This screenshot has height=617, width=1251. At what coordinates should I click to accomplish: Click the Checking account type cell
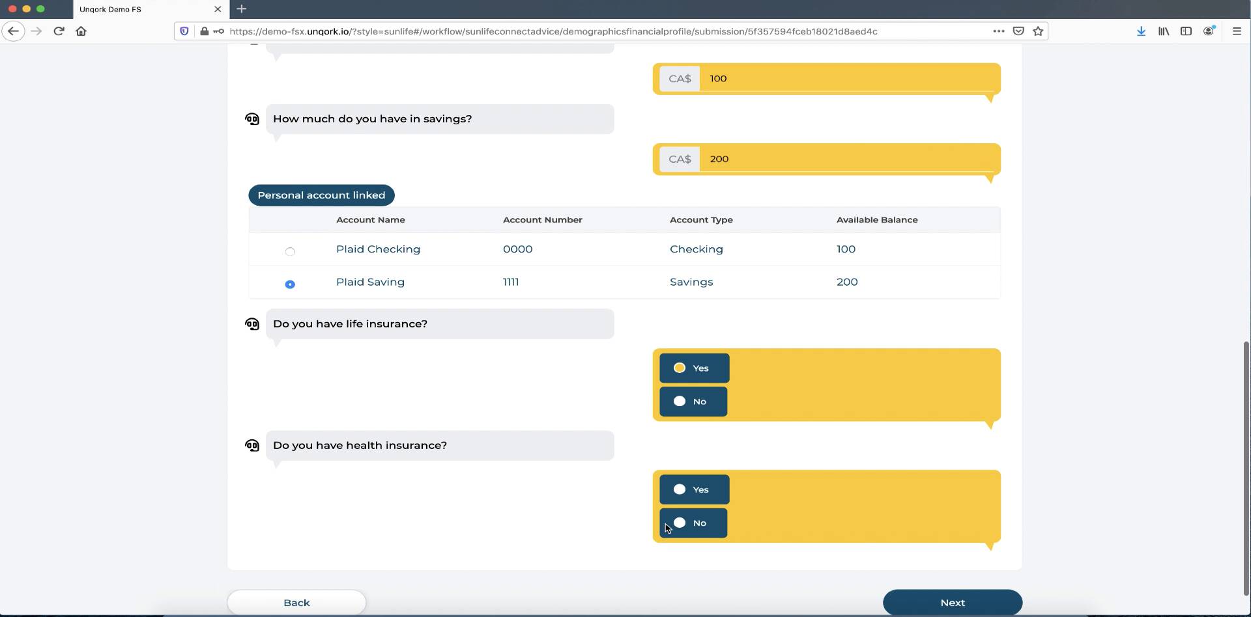click(697, 249)
